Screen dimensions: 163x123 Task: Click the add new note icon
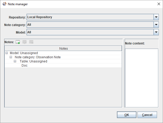pos(18,42)
